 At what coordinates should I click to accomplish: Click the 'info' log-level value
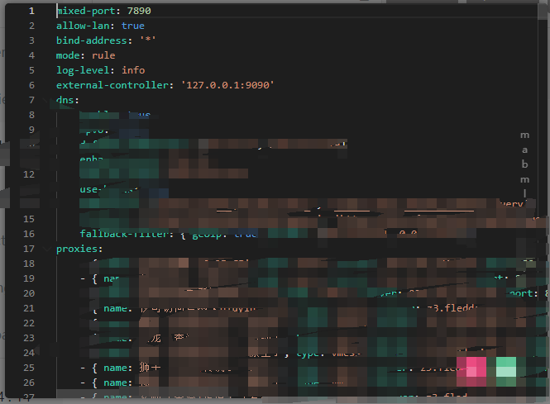point(133,70)
